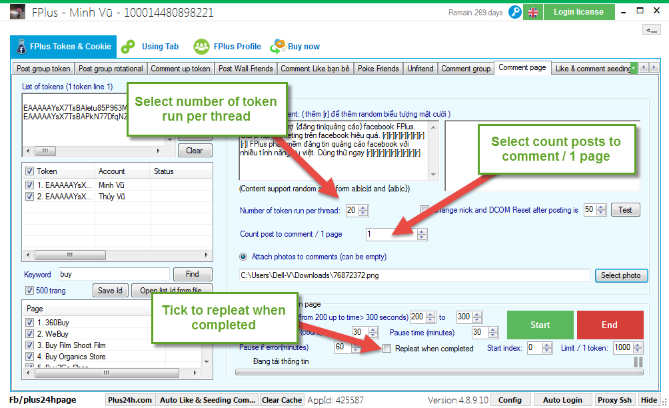This screenshot has width=669, height=408.
Task: Click the FPlus Profile people icon
Action: [201, 47]
